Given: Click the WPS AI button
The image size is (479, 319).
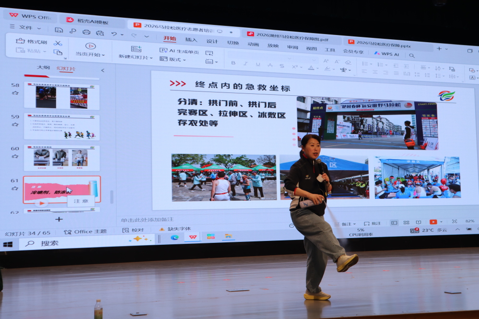Looking at the screenshot, I should coord(386,54).
